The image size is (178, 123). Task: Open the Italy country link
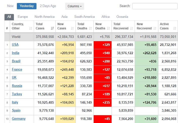15,102
